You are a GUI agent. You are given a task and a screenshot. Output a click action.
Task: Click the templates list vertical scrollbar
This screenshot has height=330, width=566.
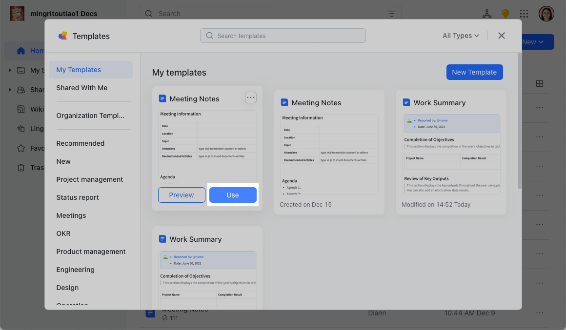coord(520,122)
